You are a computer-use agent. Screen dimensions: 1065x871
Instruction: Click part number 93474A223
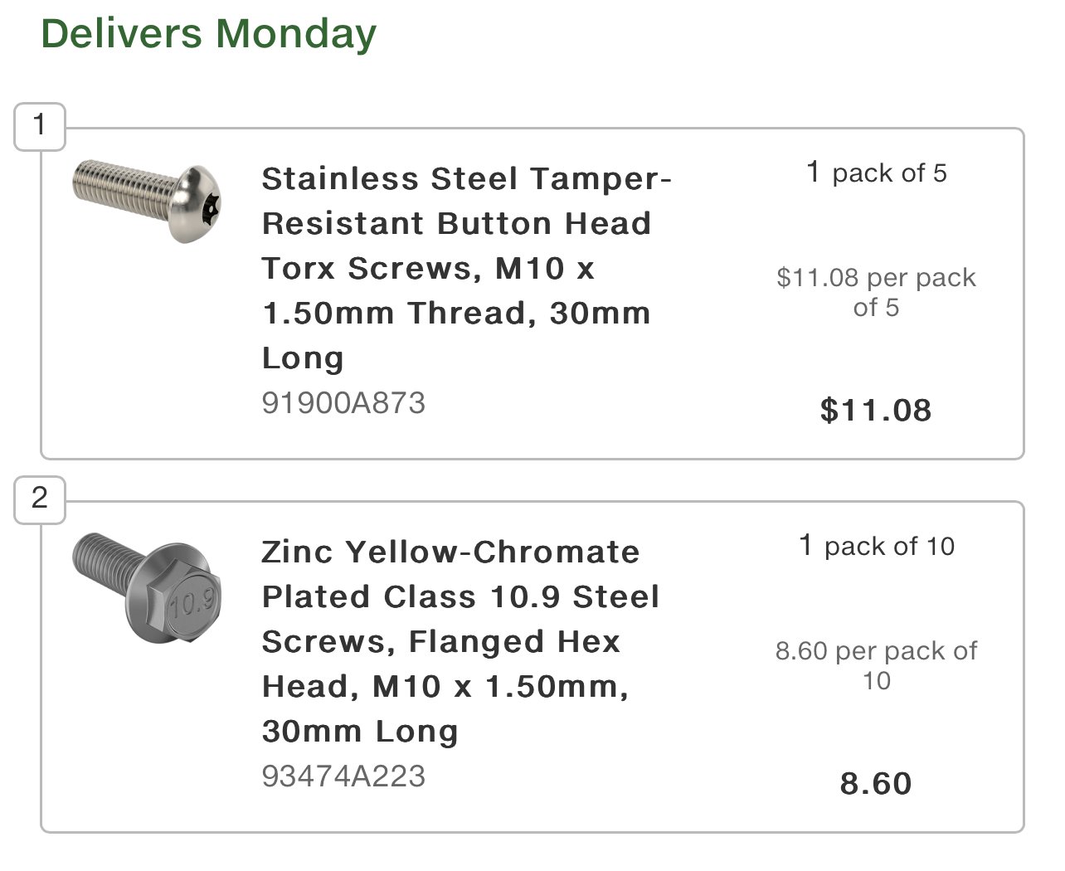coord(343,776)
